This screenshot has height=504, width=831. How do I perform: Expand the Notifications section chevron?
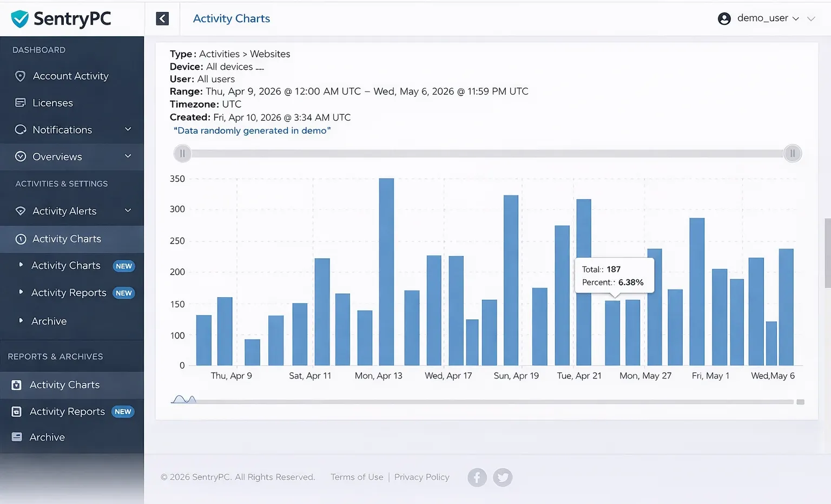(x=128, y=129)
